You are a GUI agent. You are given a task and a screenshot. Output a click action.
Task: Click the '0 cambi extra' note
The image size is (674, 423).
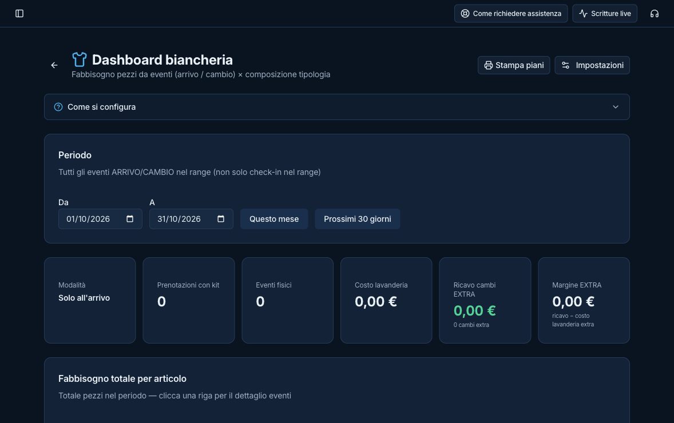coord(471,325)
